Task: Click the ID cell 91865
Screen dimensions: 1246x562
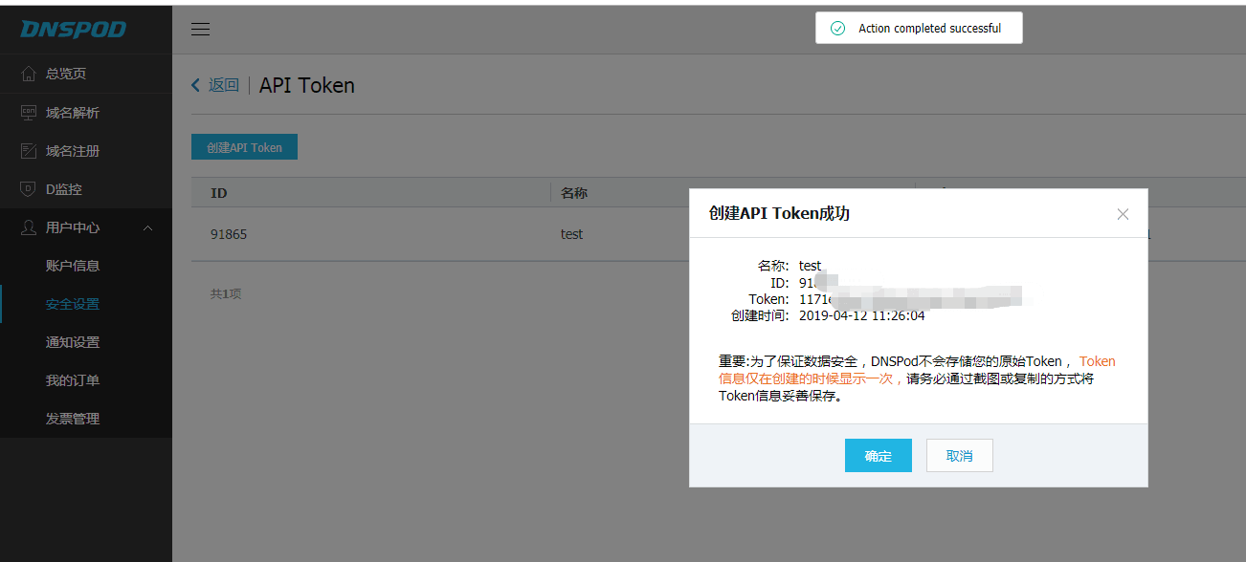Action: [x=229, y=234]
